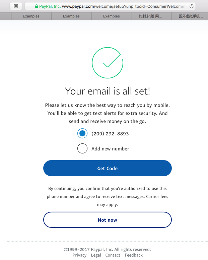Select the (209) 232-8893 radio option
Screen dimensions: 208x260
[82, 133]
